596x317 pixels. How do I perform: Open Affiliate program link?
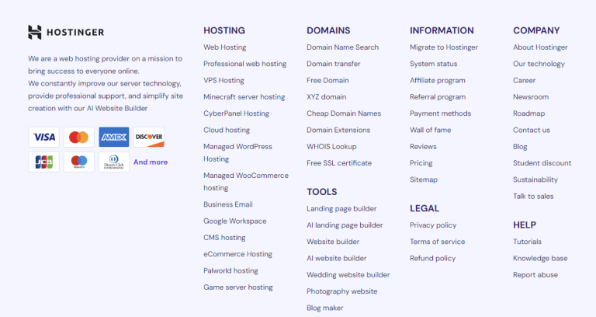438,80
